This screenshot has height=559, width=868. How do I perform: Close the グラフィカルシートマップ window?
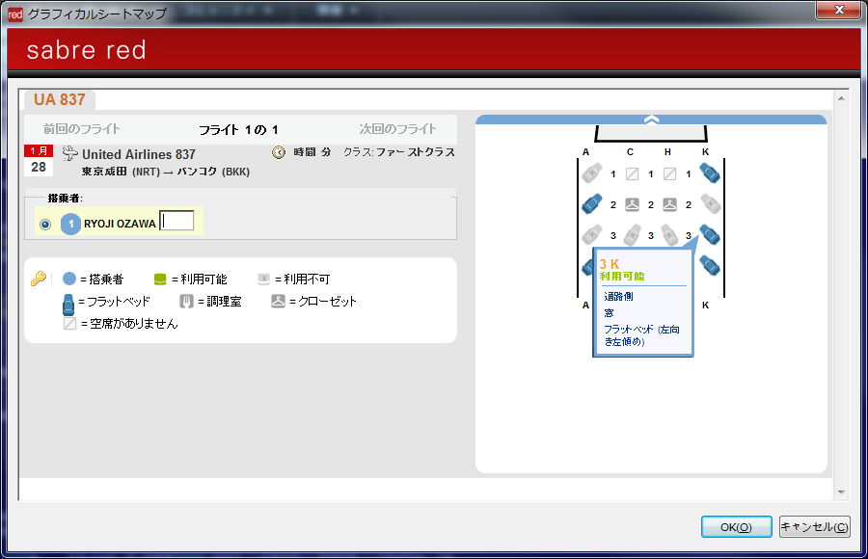point(839,10)
